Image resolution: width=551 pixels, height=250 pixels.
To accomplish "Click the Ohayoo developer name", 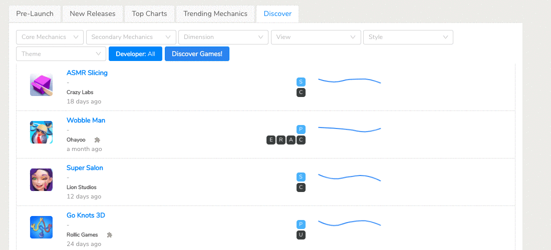I will tap(76, 140).
